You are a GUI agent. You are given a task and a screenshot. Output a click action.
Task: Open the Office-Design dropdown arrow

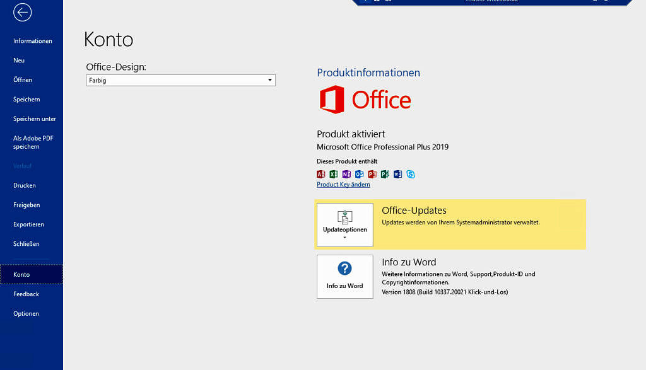(x=270, y=80)
